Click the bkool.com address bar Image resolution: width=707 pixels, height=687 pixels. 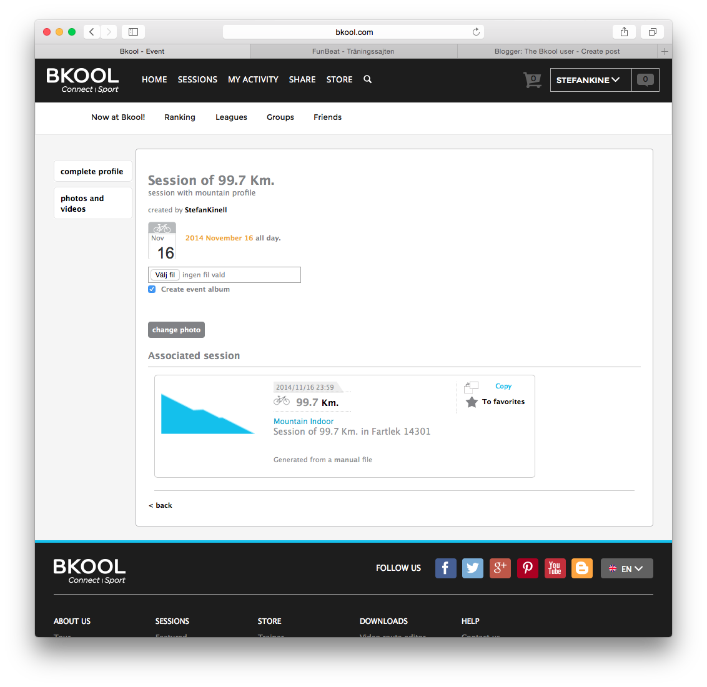coord(353,32)
